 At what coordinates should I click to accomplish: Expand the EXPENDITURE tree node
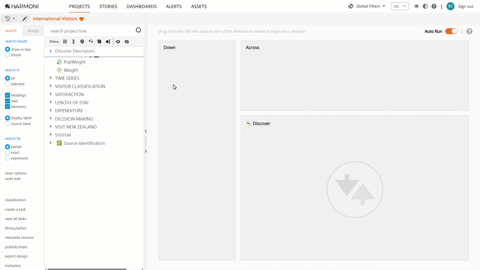[x=51, y=110]
